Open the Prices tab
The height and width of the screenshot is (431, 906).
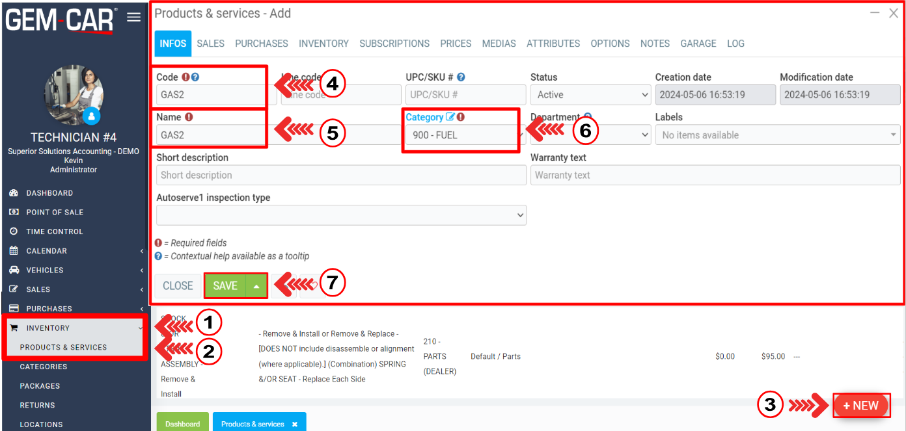click(456, 44)
